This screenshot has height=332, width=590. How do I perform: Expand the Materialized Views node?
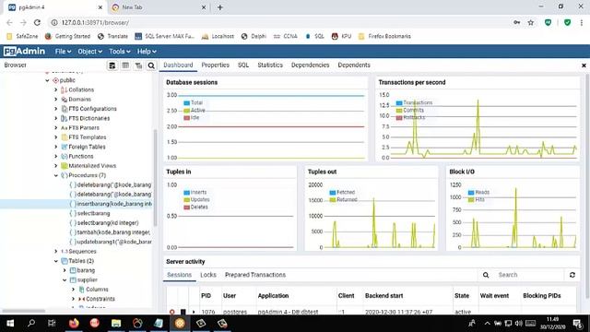click(x=55, y=166)
